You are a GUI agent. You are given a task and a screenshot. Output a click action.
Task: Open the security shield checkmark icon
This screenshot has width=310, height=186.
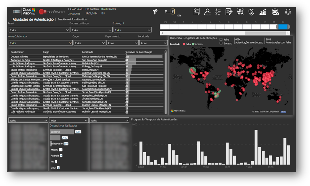point(251,12)
